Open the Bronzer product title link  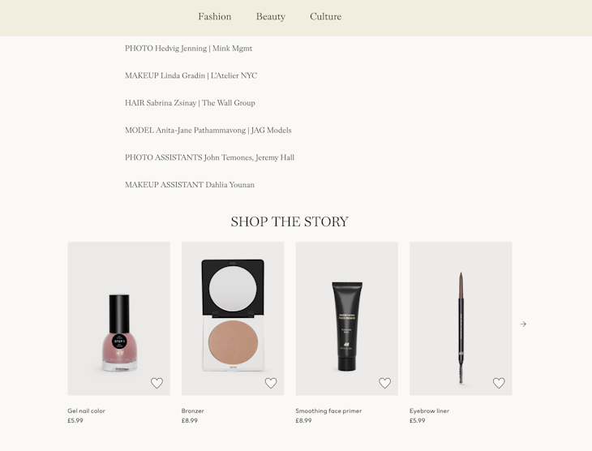[x=192, y=410]
